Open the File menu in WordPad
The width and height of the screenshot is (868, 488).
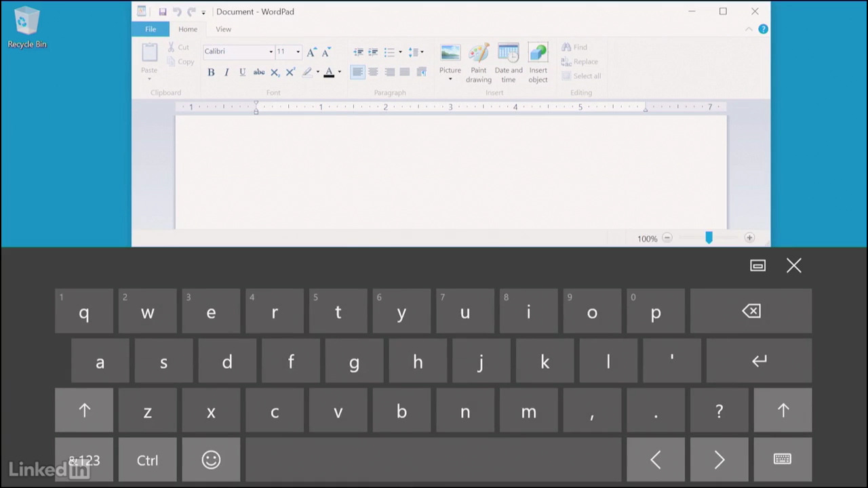(151, 29)
